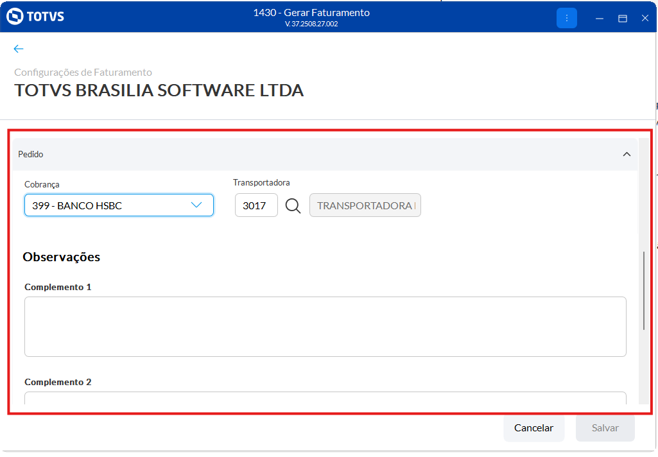
Task: Collapse the Pedido section chevron
Action: pyautogui.click(x=627, y=154)
